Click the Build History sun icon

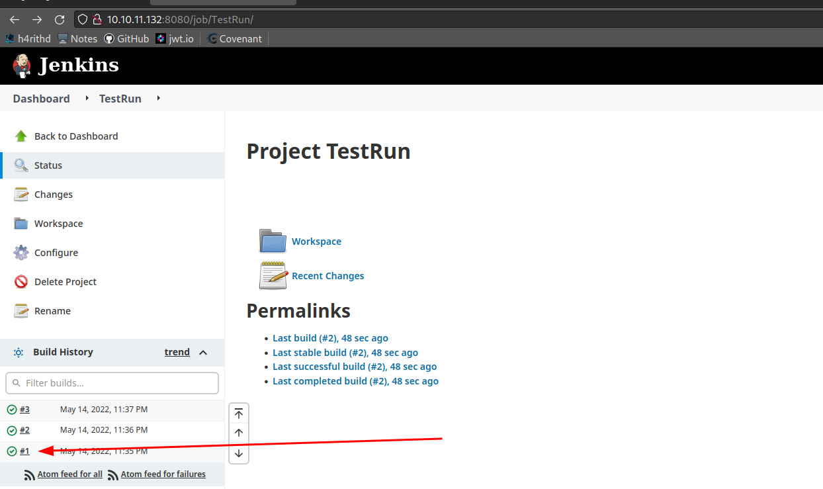[x=19, y=352]
